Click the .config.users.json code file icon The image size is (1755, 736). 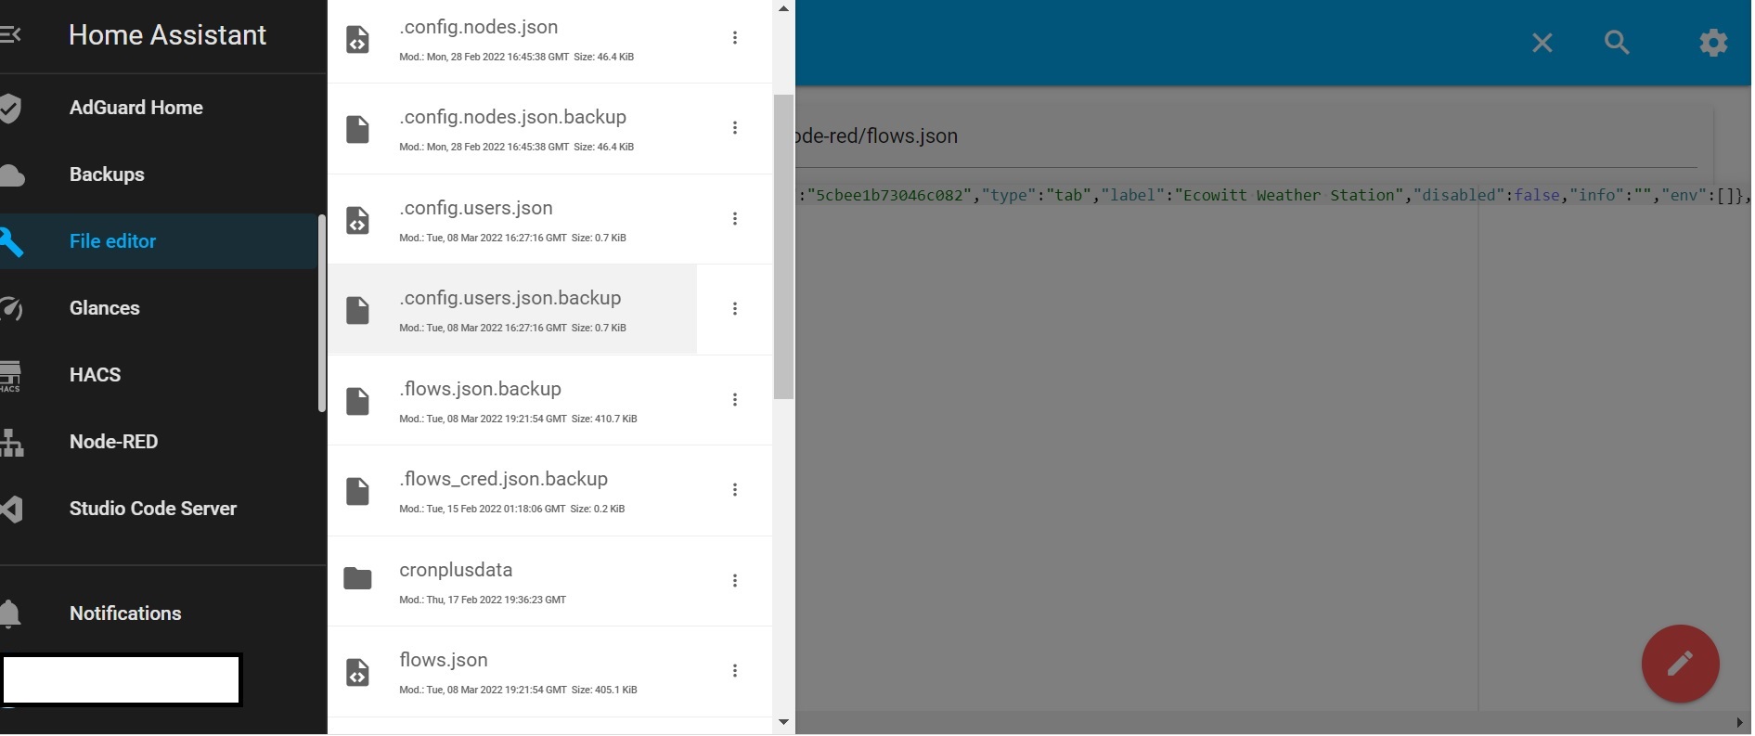point(357,221)
